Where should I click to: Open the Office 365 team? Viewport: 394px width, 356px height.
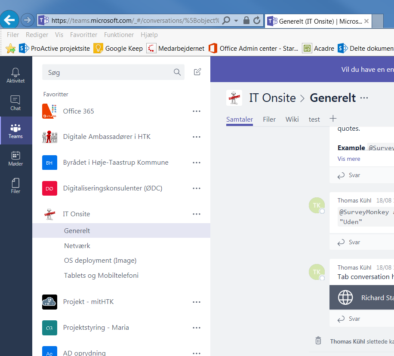(x=78, y=111)
